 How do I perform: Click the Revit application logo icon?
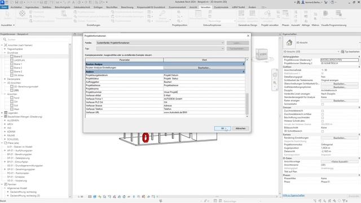2,2
